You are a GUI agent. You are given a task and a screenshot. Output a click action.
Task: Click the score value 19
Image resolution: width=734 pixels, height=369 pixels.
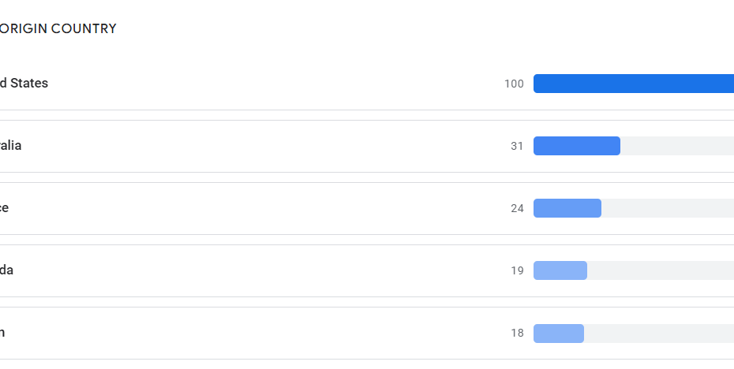(517, 270)
